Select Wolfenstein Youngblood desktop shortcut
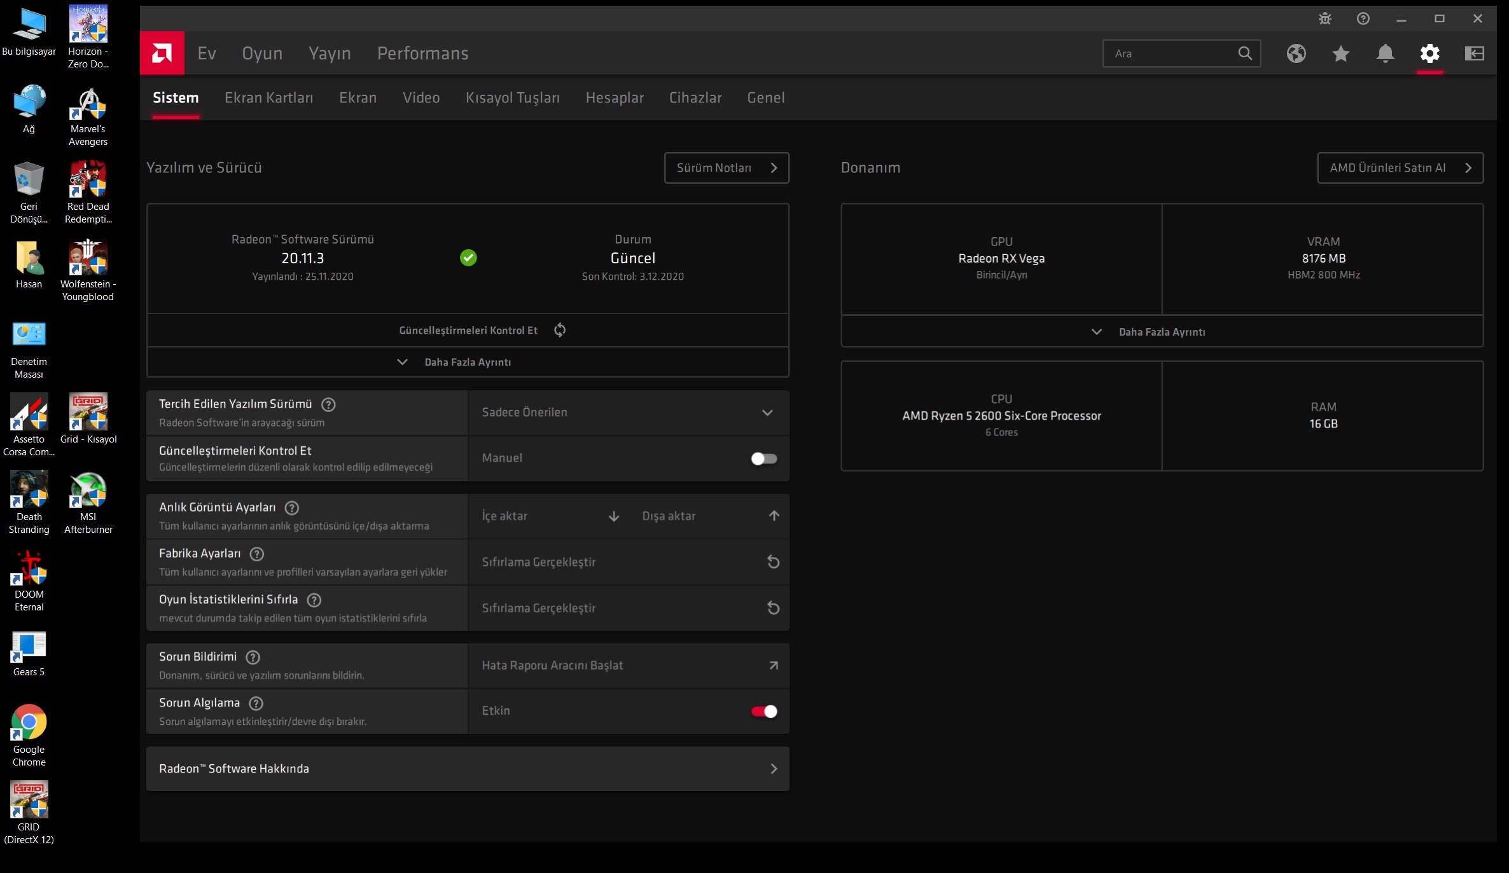1509x873 pixels. [88, 270]
